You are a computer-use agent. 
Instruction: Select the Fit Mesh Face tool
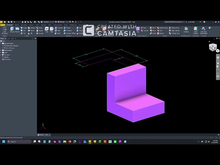coord(174,33)
